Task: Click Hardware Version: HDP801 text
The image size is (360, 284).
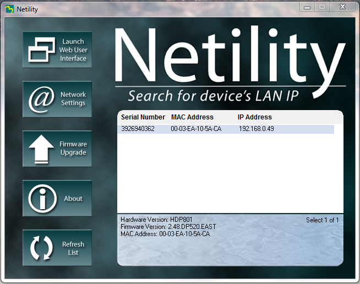Action: point(156,220)
